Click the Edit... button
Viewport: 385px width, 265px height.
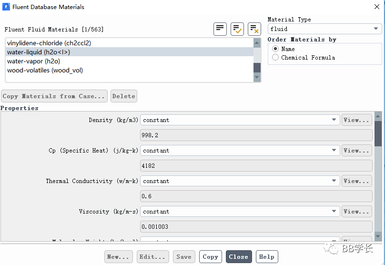pyautogui.click(x=153, y=256)
